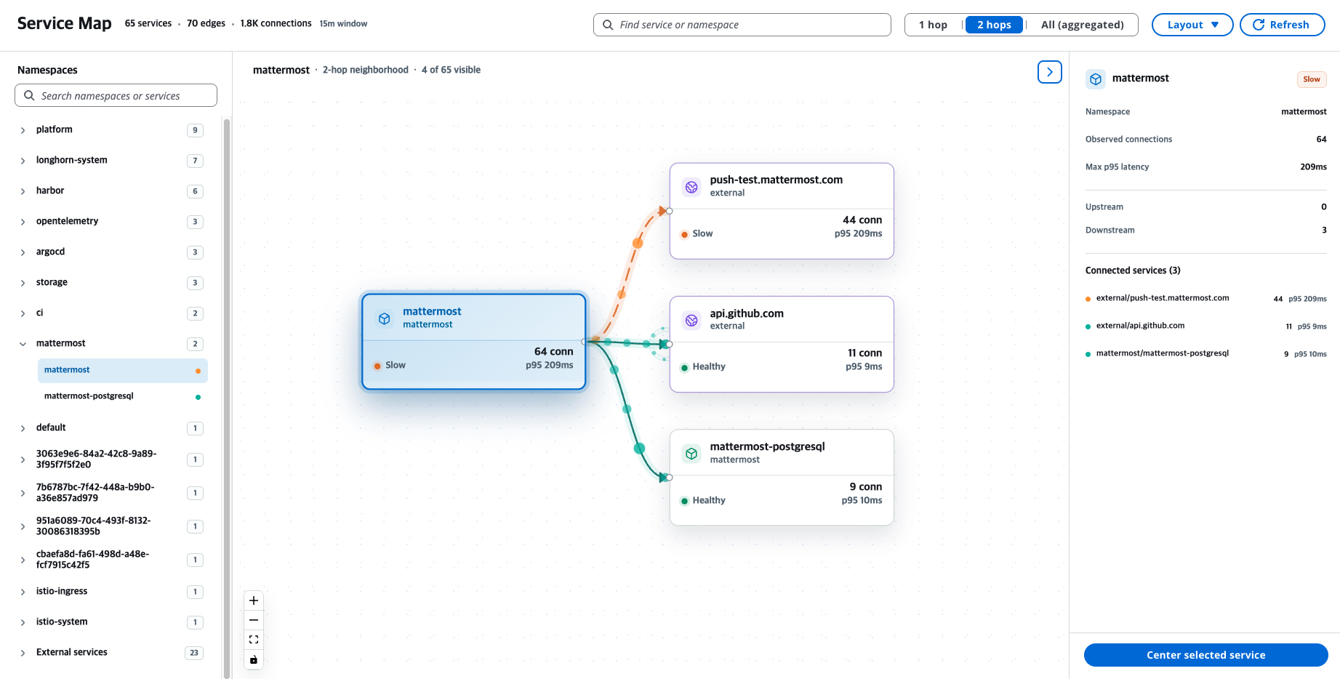This screenshot has width=1340, height=679.
Task: Open the Layout dropdown
Action: pos(1192,25)
